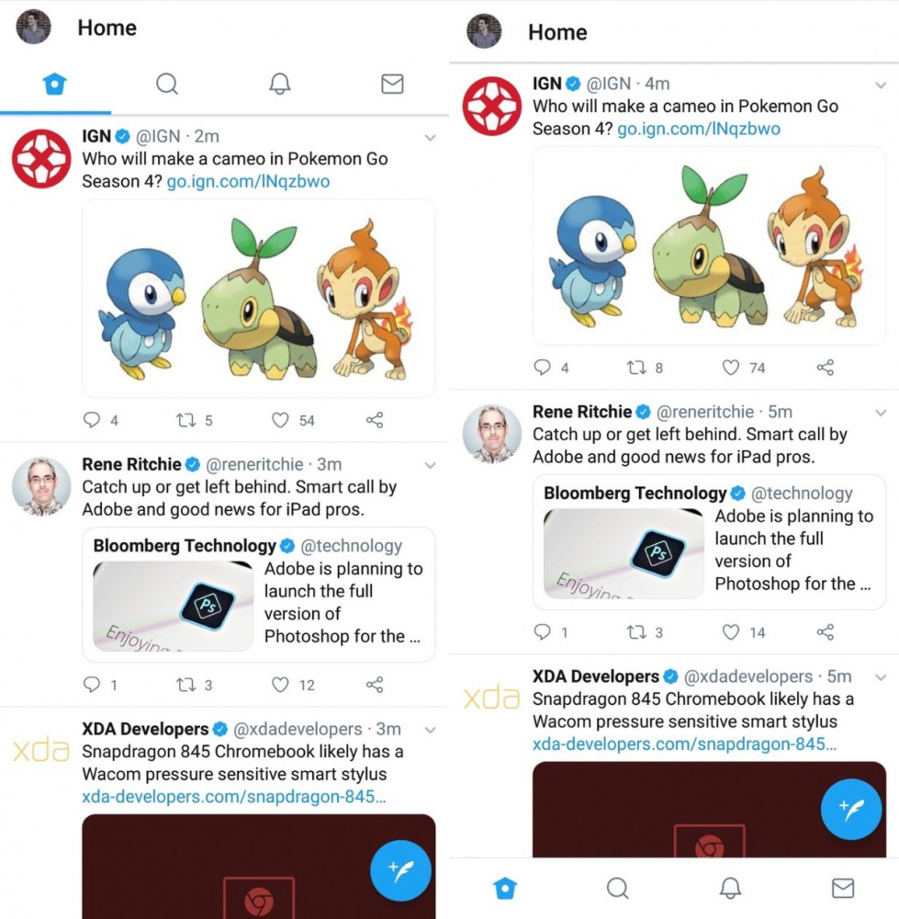Share Rene Ritchie's tweet with 12 likes
The width and height of the screenshot is (899, 919).
[375, 685]
